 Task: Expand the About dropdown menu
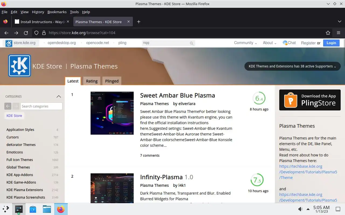click(270, 43)
